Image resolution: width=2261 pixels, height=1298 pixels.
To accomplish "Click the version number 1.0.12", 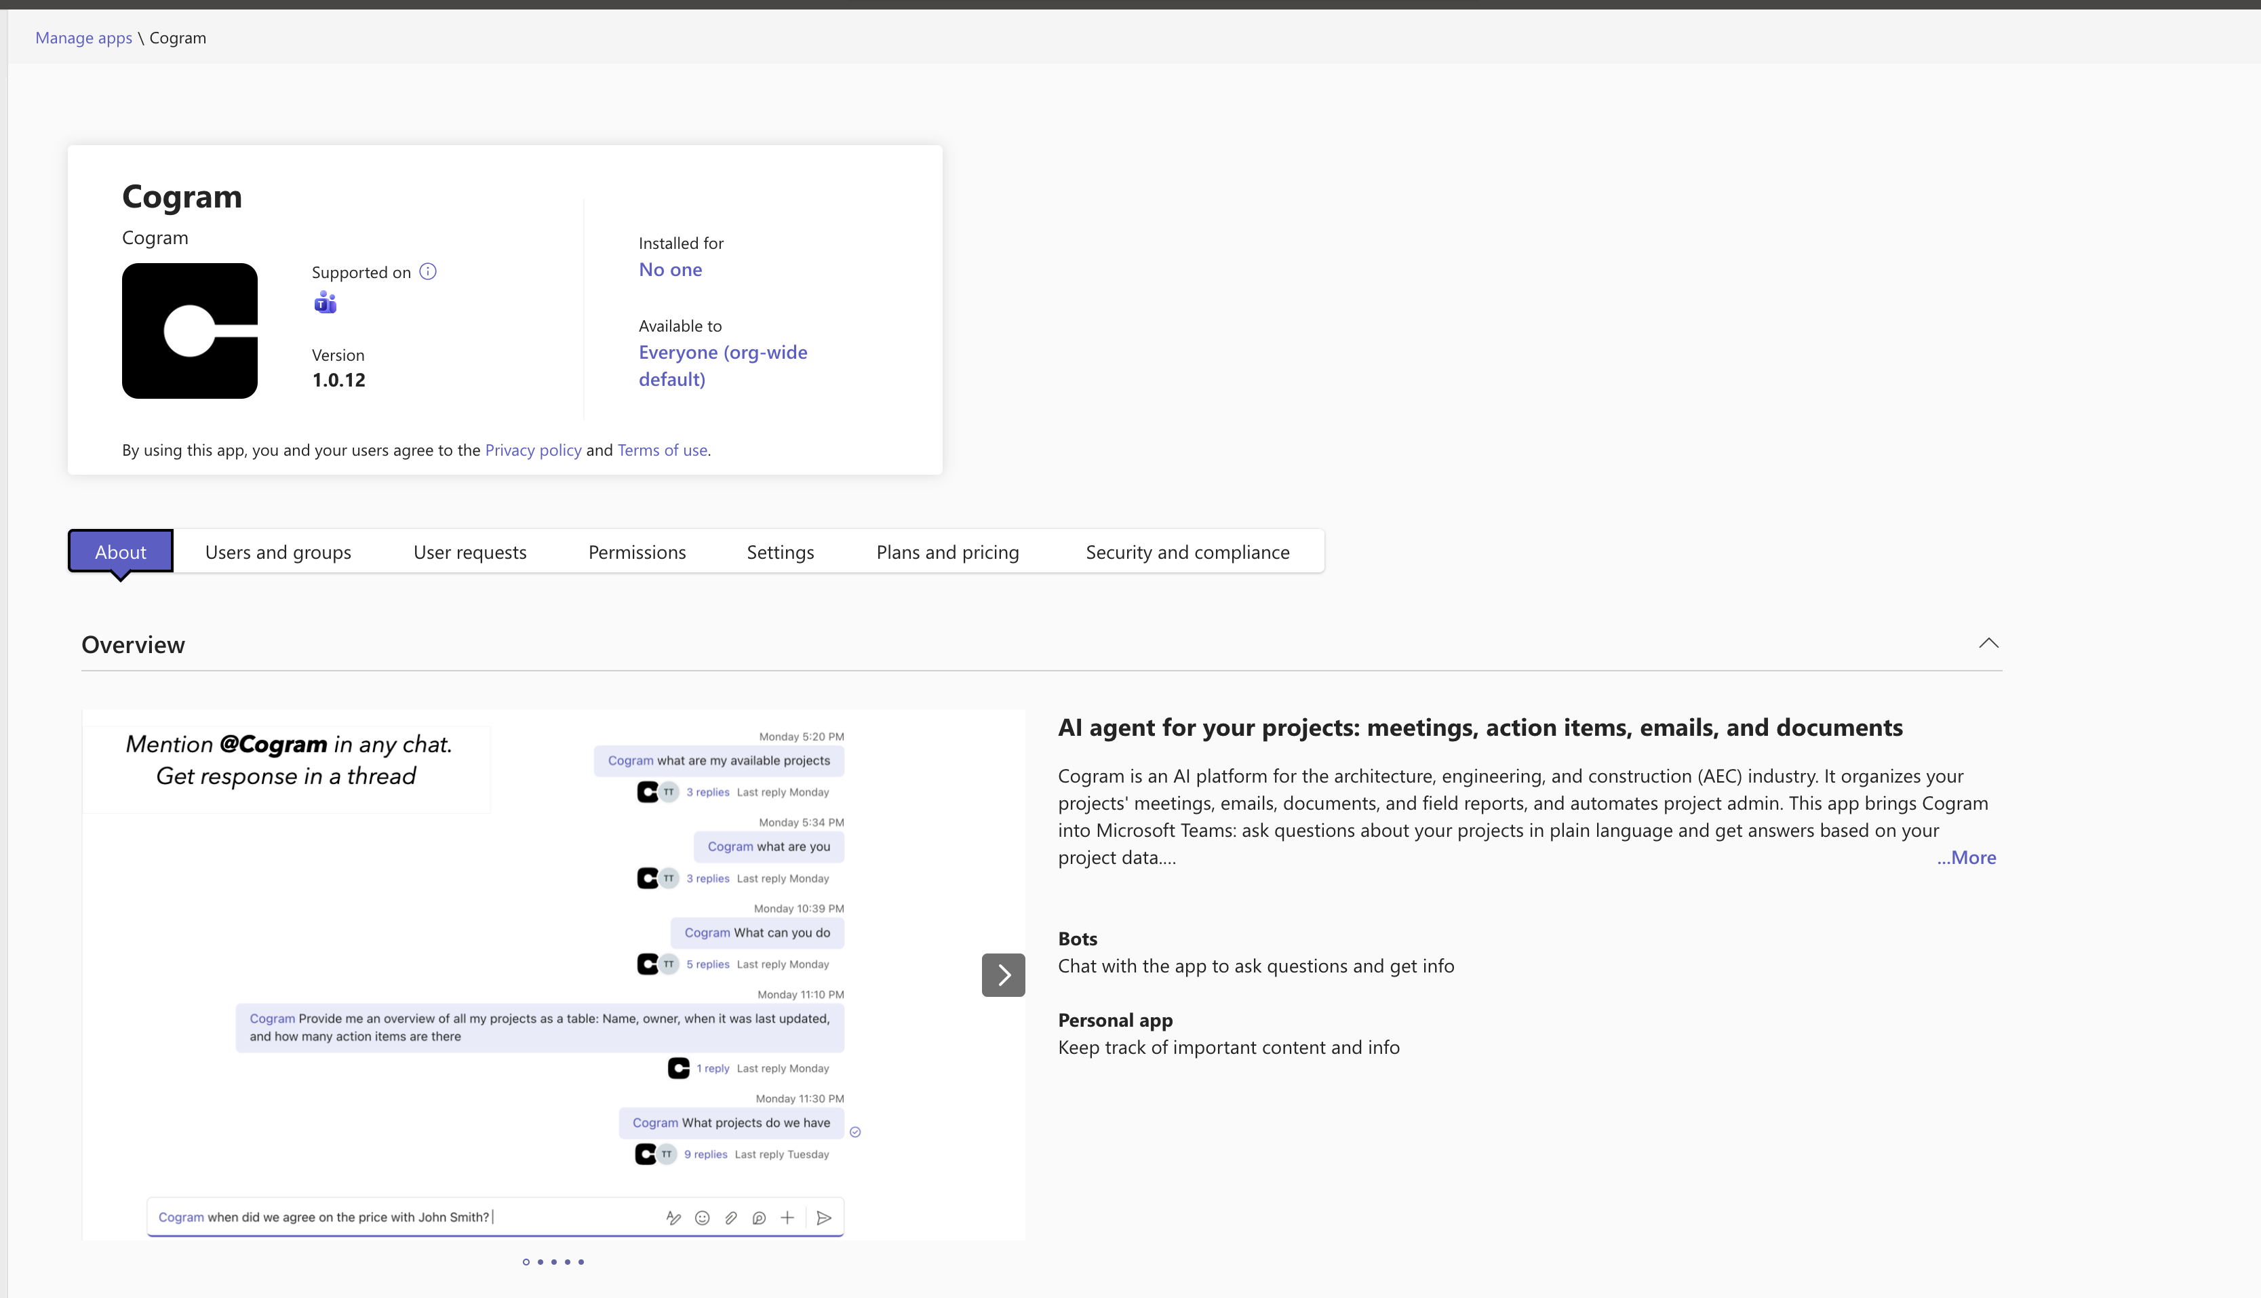I will click(x=338, y=380).
